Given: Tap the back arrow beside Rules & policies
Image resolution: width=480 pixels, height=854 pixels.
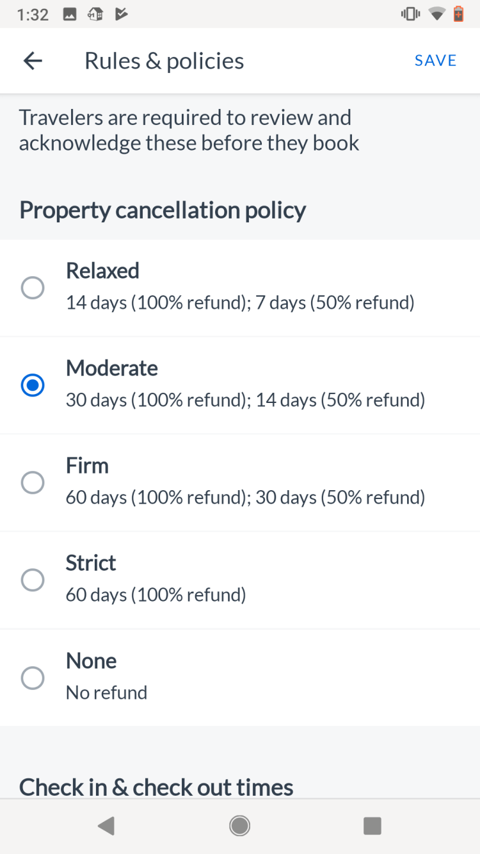Looking at the screenshot, I should [x=33, y=61].
